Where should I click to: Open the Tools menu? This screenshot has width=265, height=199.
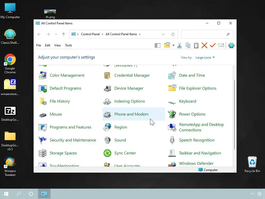coord(68,45)
